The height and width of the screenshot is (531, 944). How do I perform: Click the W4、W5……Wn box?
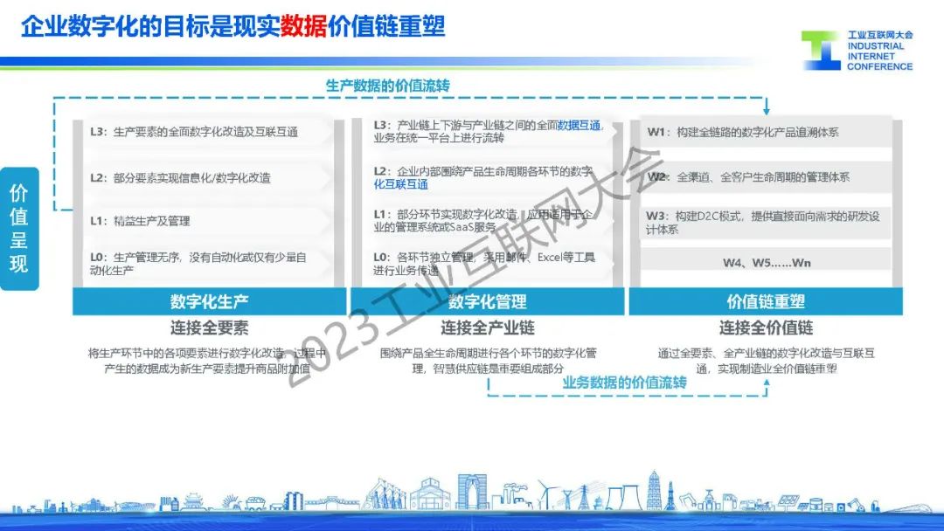(x=766, y=263)
